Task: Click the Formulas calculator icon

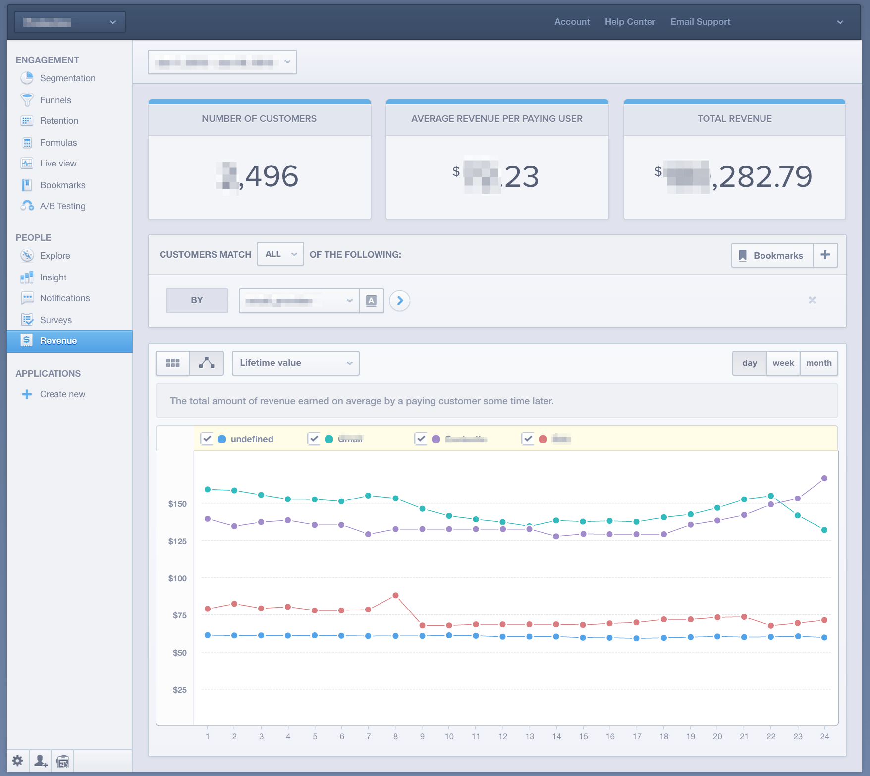Action: coord(27,143)
